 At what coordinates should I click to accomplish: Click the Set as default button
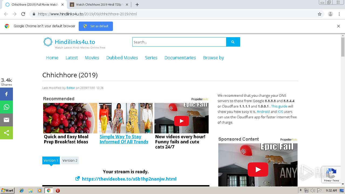click(96, 26)
